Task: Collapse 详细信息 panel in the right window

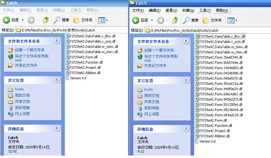Action: tap(186, 129)
